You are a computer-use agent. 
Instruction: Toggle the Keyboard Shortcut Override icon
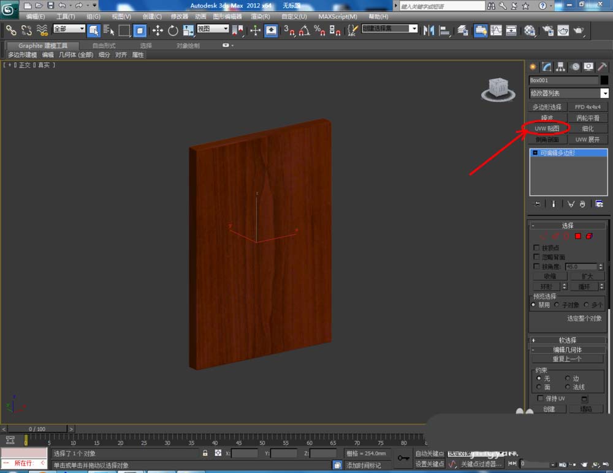(x=271, y=30)
